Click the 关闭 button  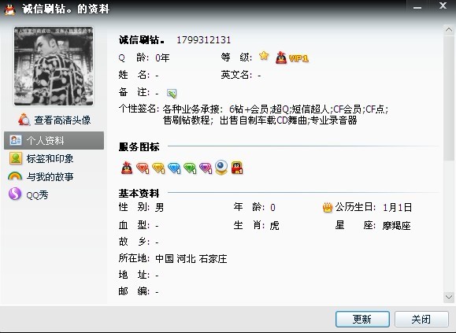[x=421, y=319]
